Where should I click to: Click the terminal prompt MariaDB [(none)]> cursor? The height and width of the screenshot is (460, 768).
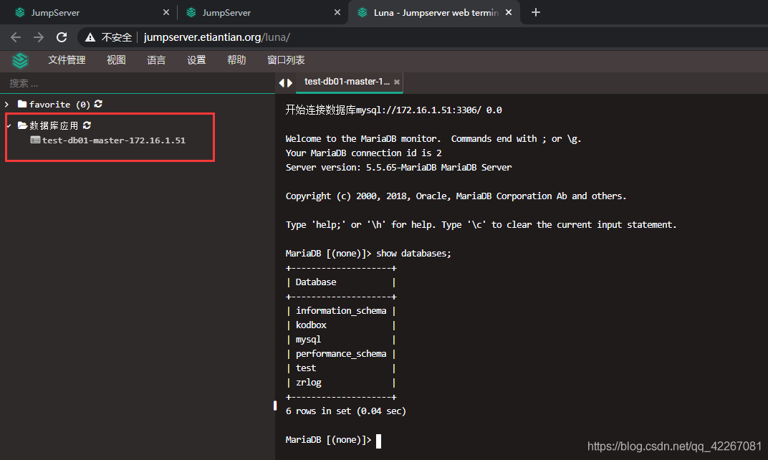click(378, 441)
